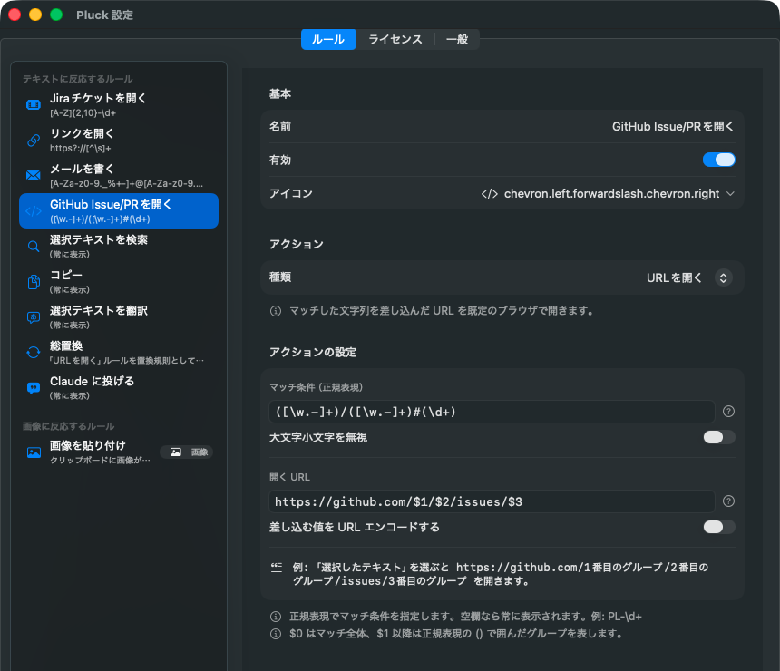Click the アクションの設定 heading

point(312,352)
